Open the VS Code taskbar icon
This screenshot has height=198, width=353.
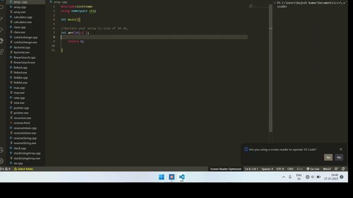coord(181,177)
